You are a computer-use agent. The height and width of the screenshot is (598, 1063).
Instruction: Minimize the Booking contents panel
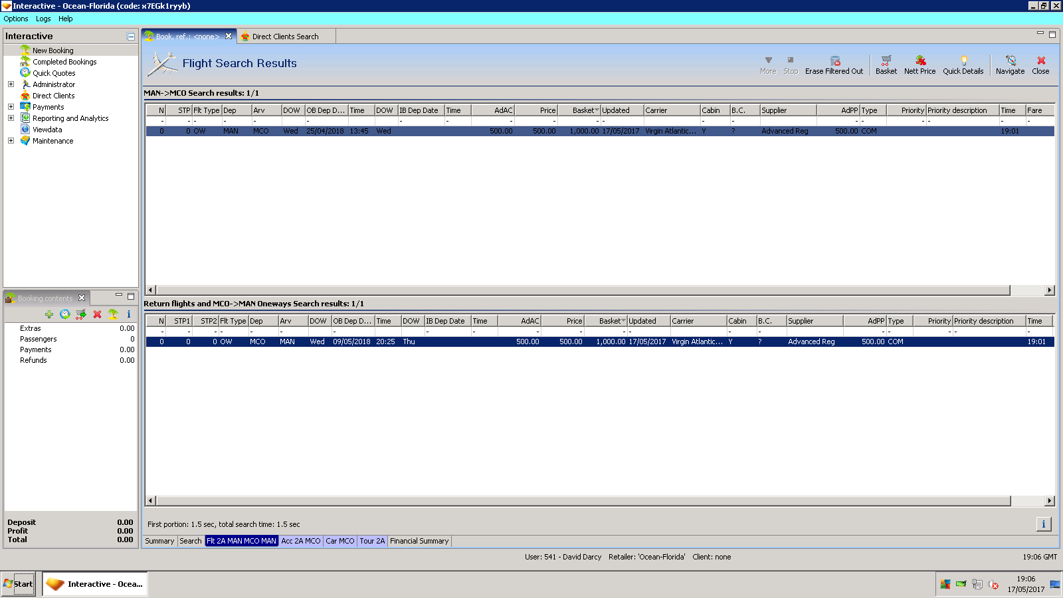click(x=119, y=295)
